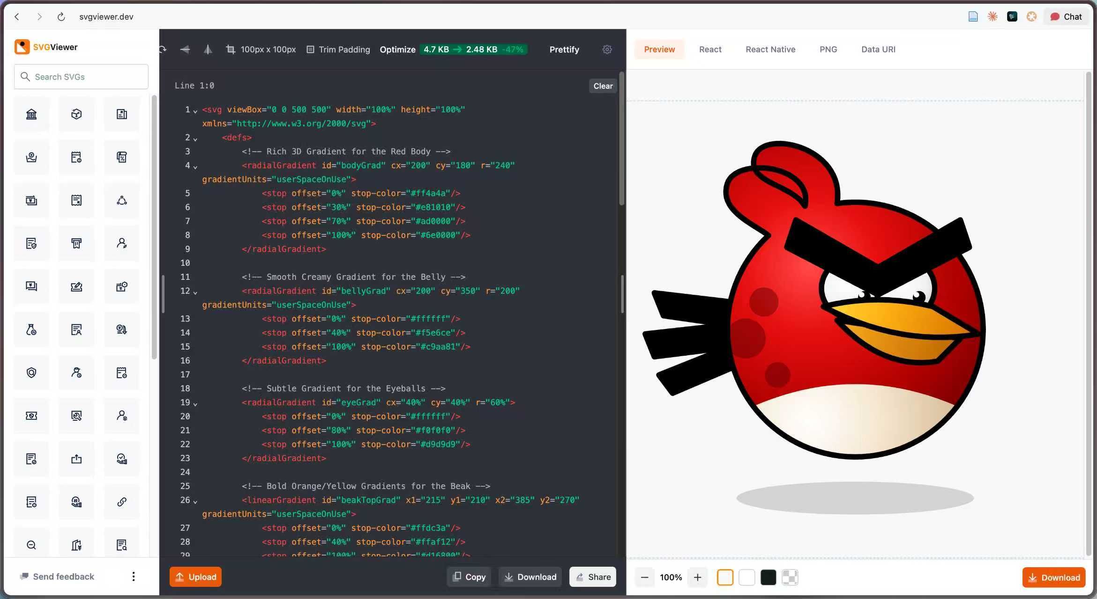Image resolution: width=1097 pixels, height=599 pixels.
Task: Toggle the Trim Padding checkbox
Action: (310, 49)
